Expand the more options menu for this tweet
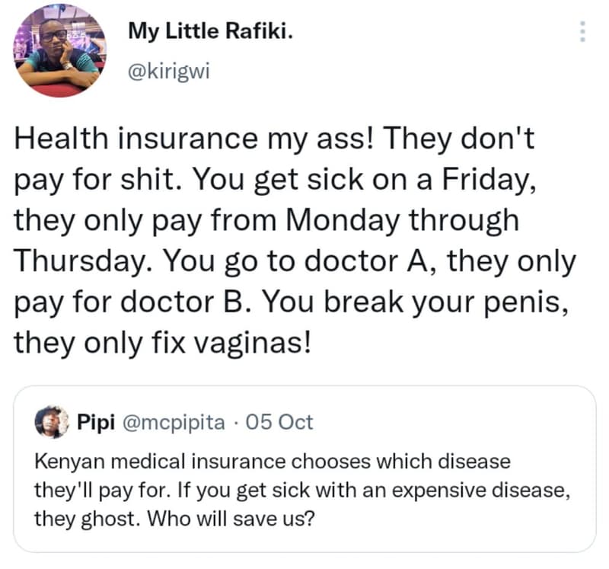This screenshot has width=609, height=569. tap(581, 30)
